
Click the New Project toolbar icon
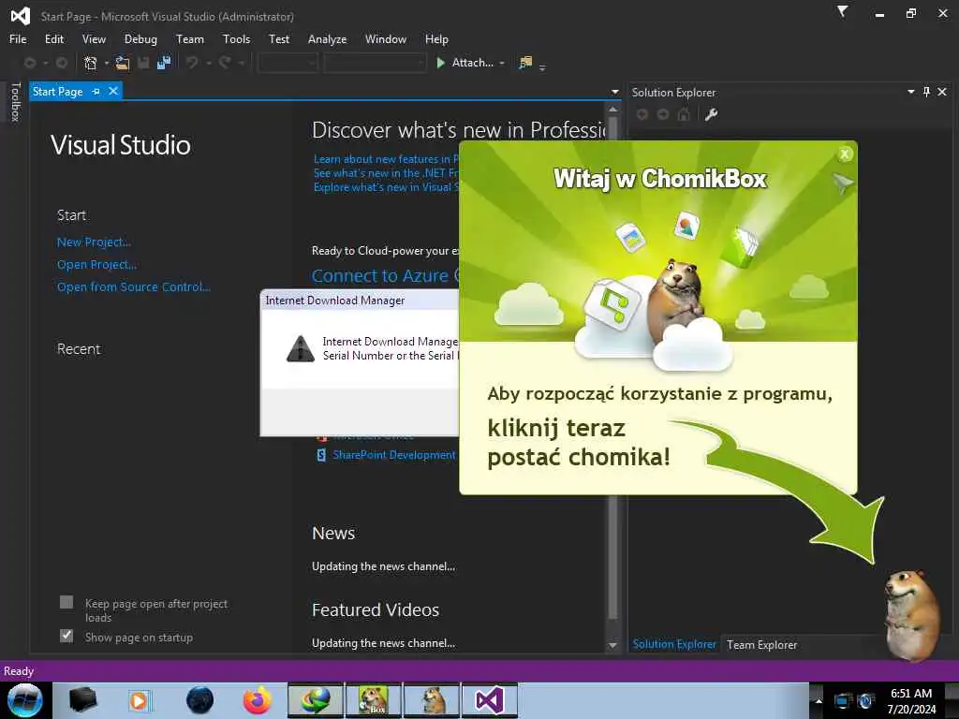[91, 63]
